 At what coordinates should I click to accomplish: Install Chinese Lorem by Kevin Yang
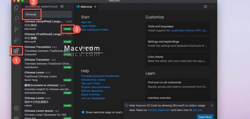(67, 80)
